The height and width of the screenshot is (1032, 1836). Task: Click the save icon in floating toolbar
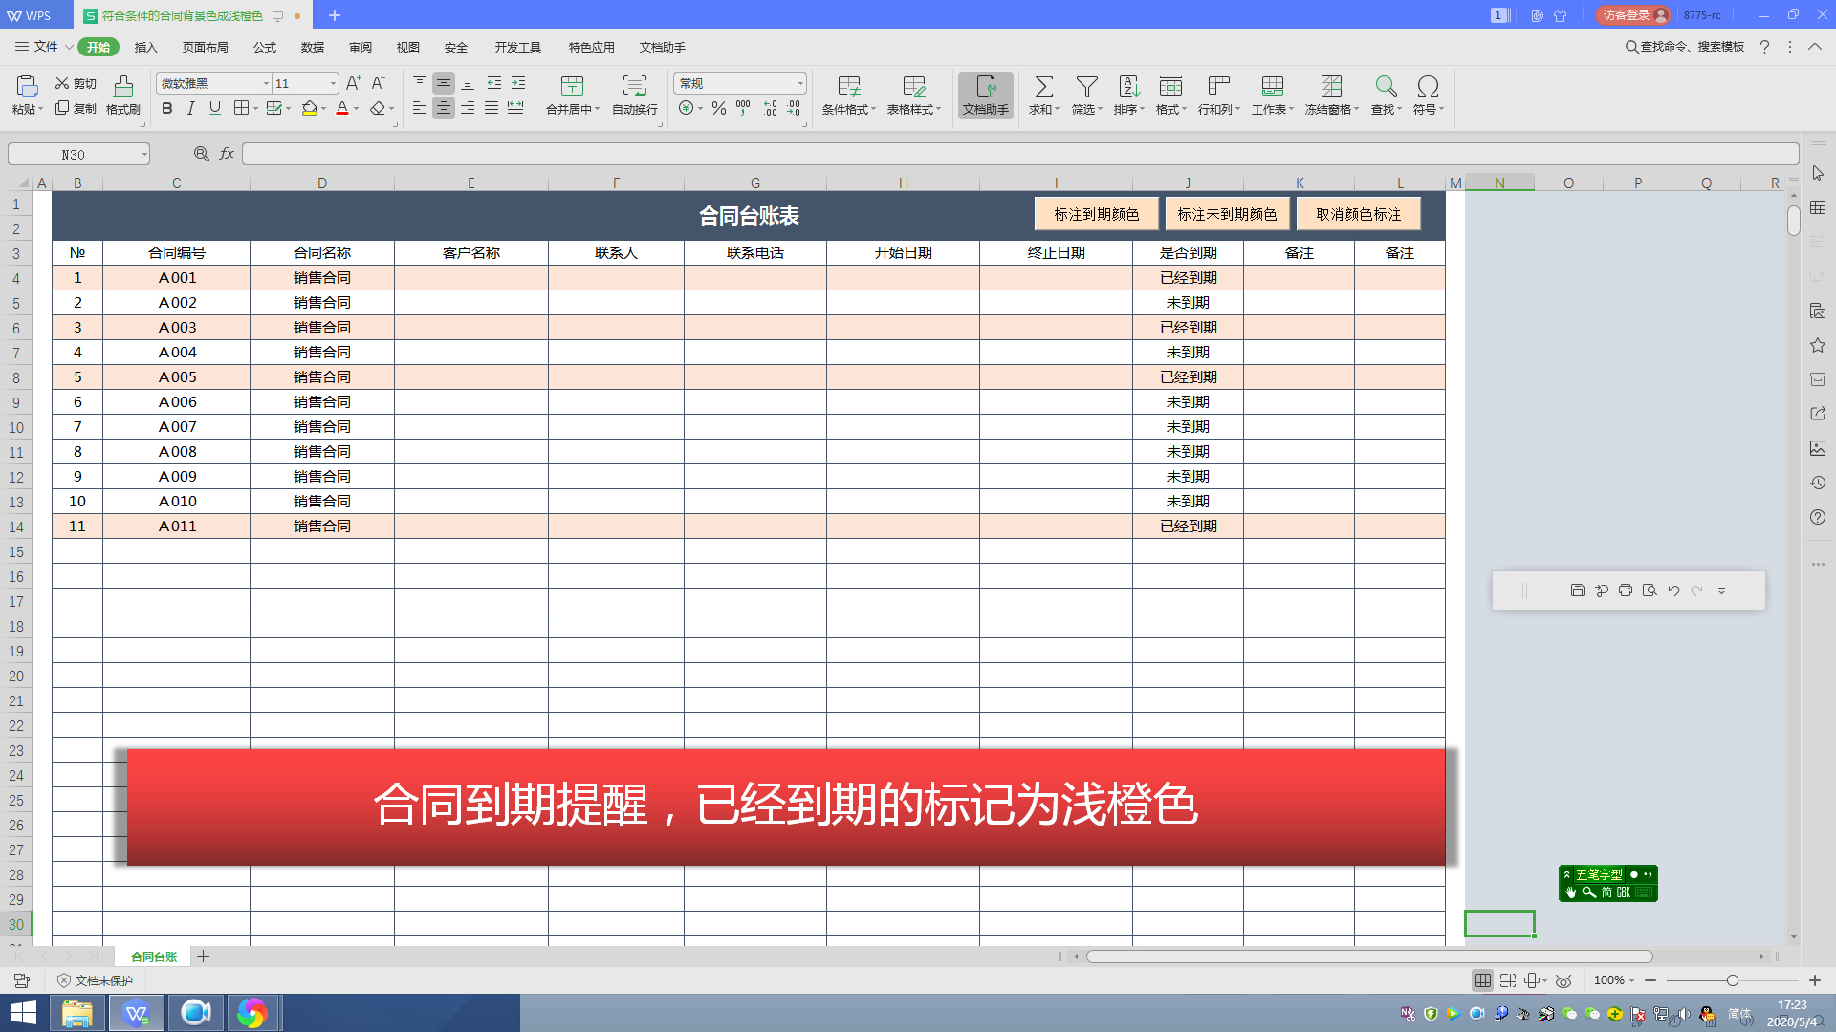pos(1578,591)
